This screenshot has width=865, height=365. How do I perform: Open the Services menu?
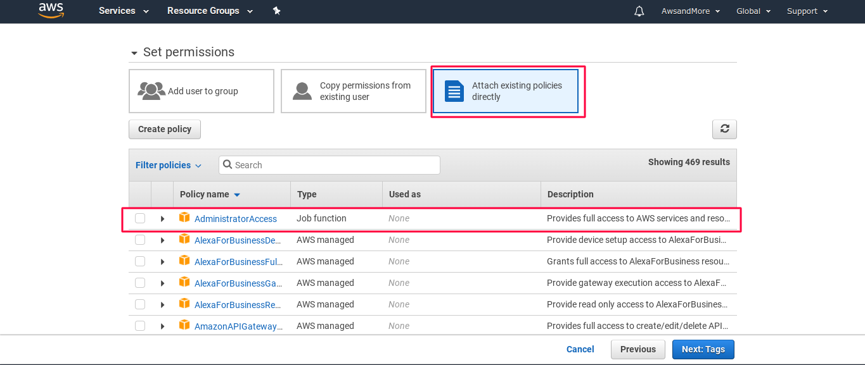coord(124,11)
